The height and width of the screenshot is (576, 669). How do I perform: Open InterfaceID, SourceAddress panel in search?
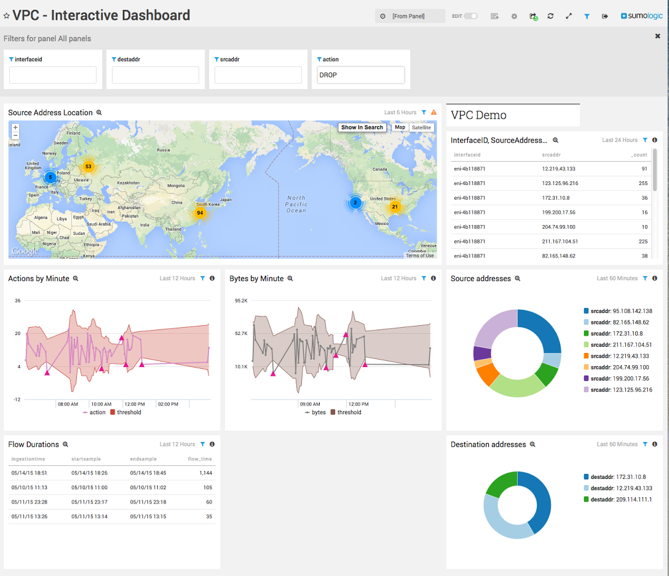point(555,140)
